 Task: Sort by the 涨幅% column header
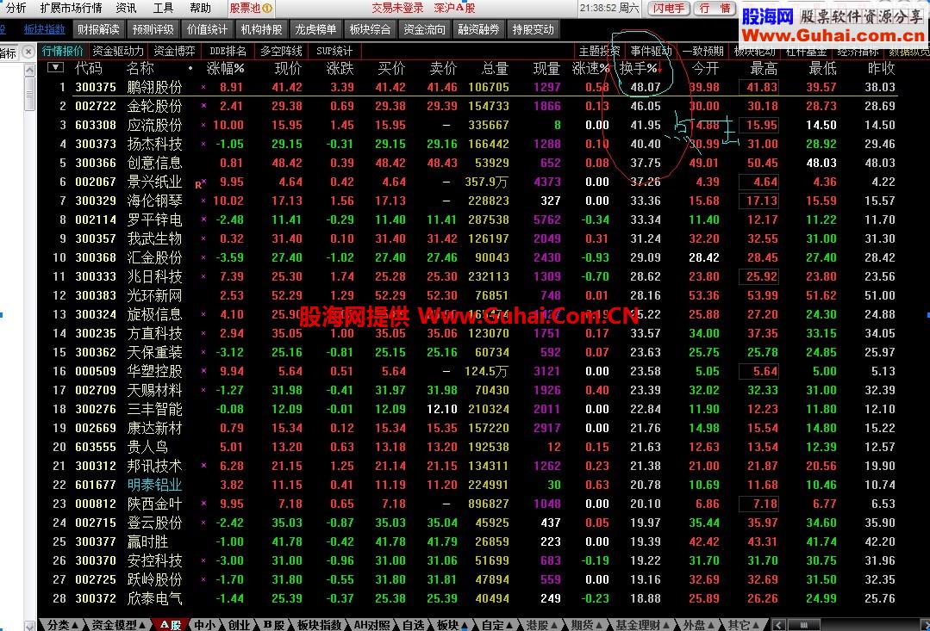pos(225,69)
